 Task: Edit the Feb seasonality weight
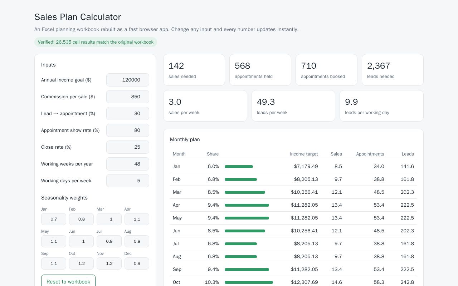(81, 219)
